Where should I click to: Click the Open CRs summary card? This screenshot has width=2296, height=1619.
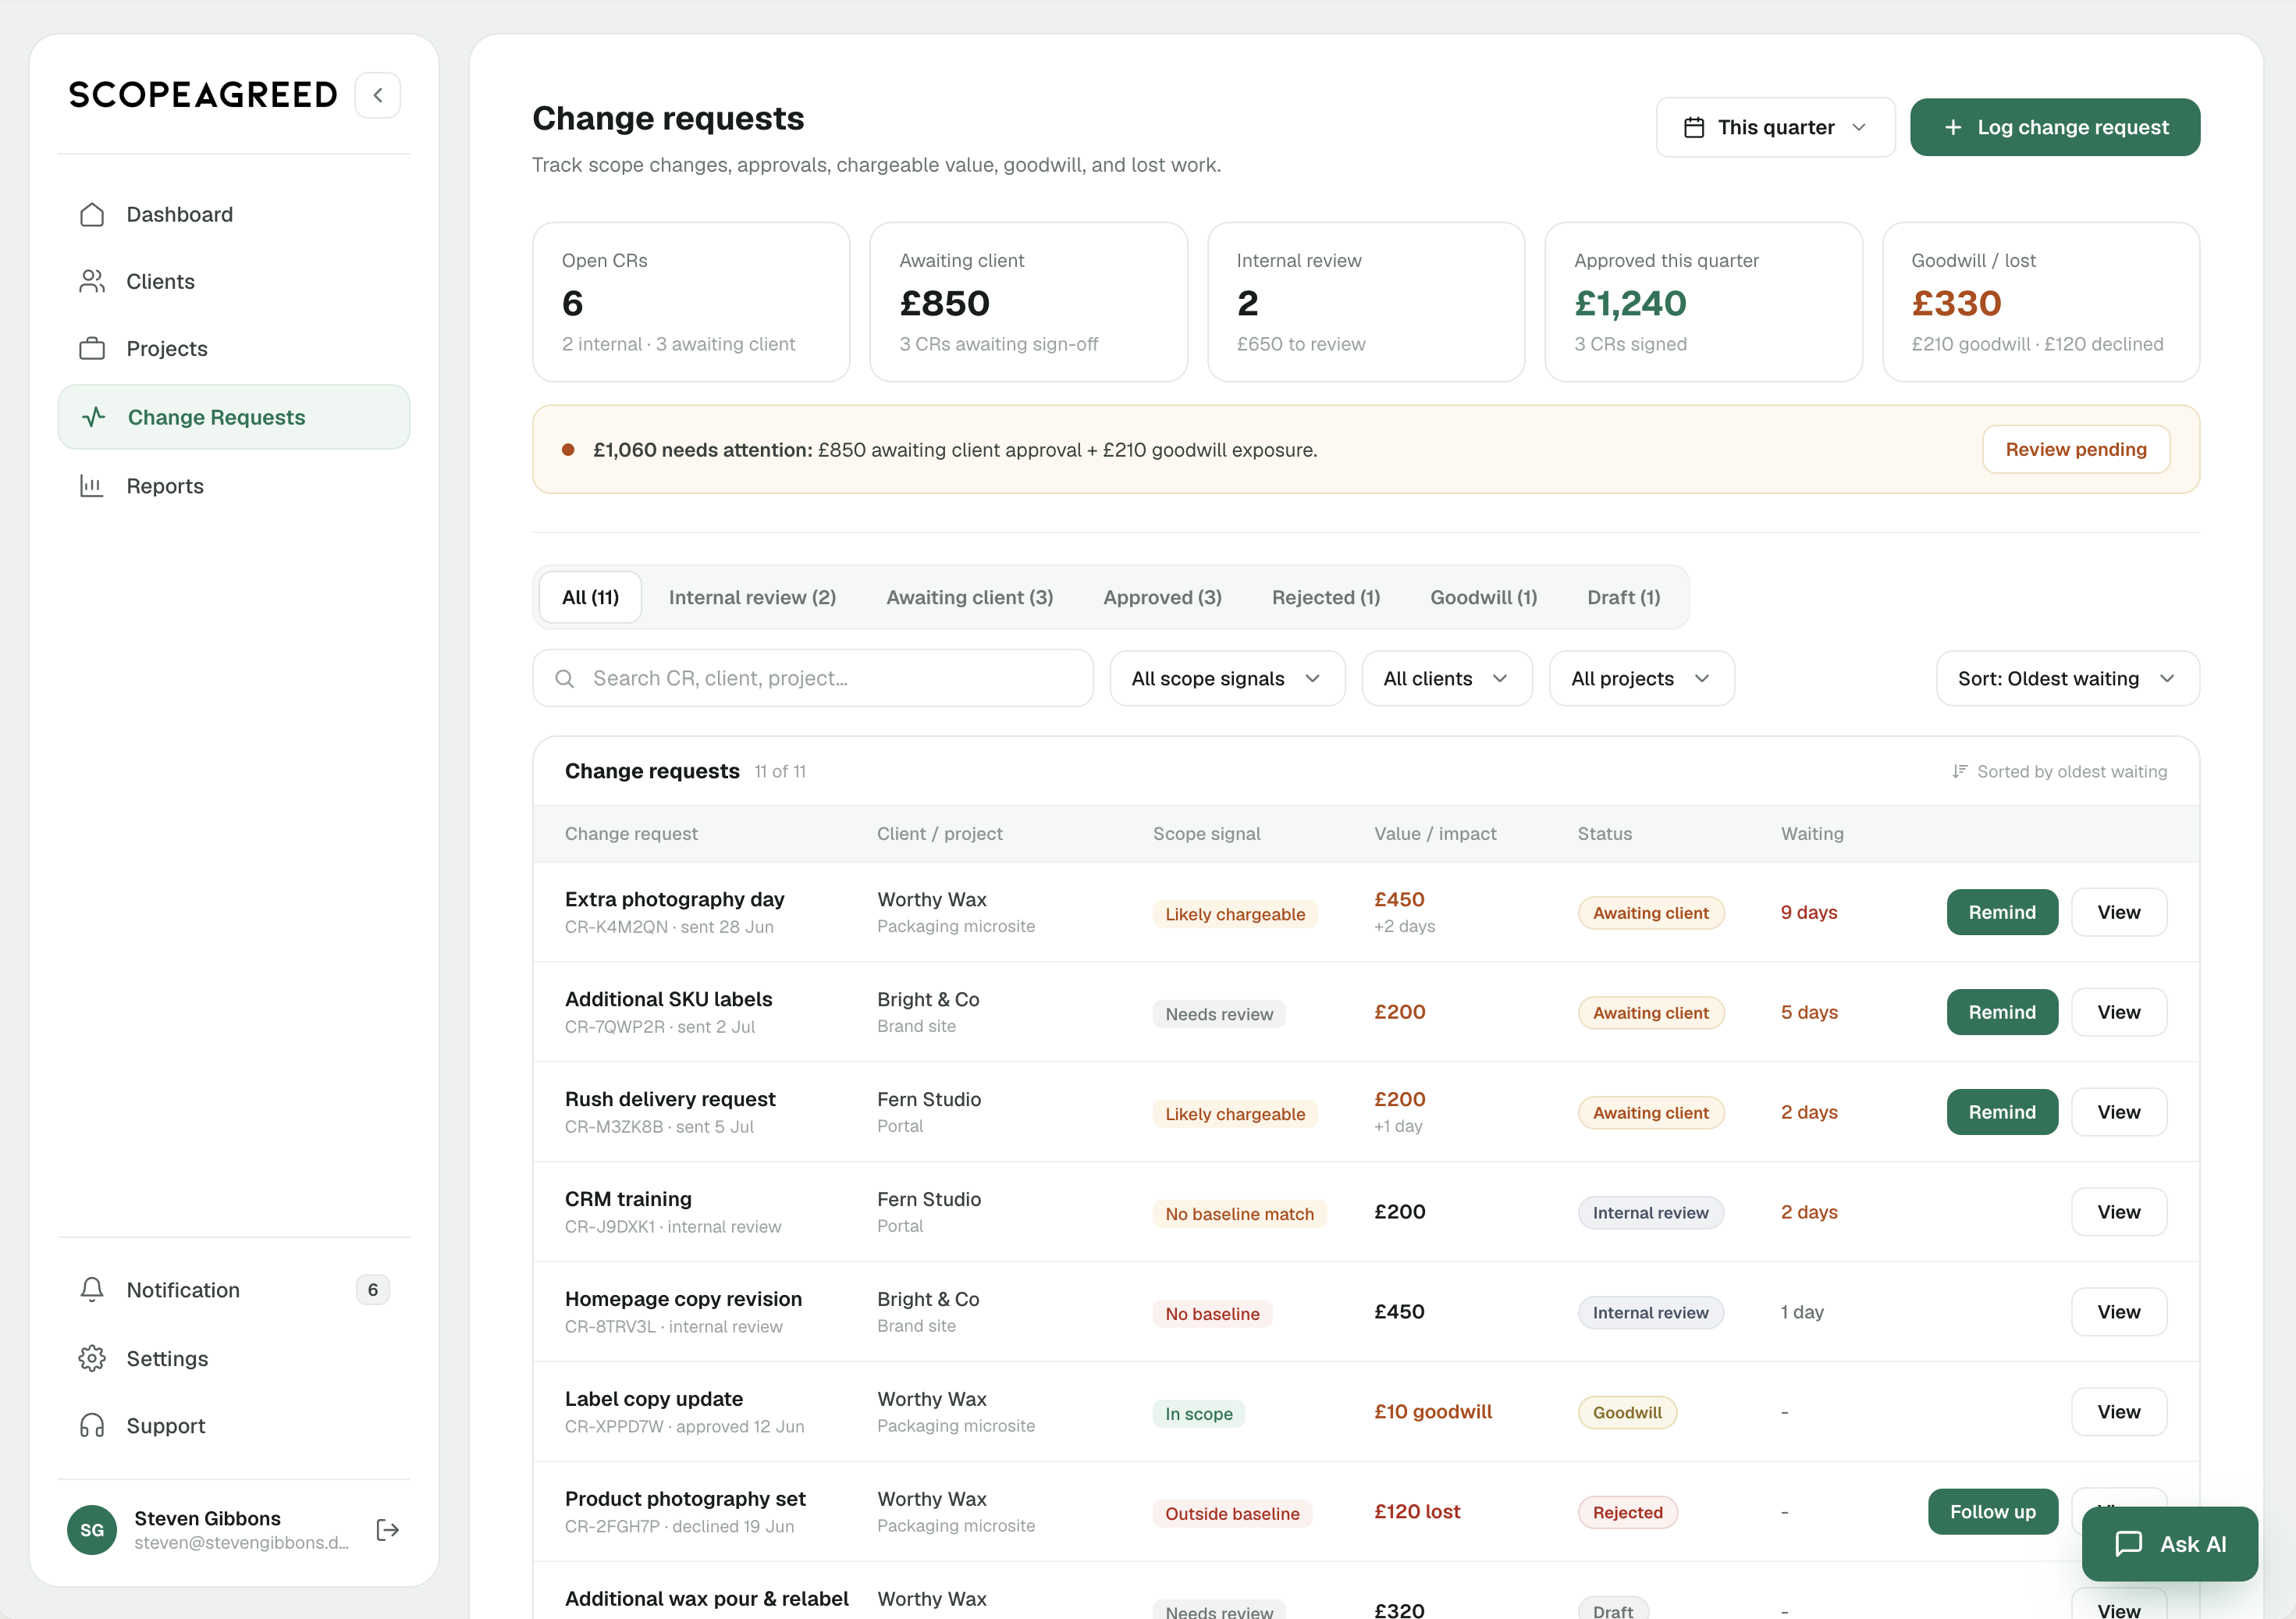(691, 301)
